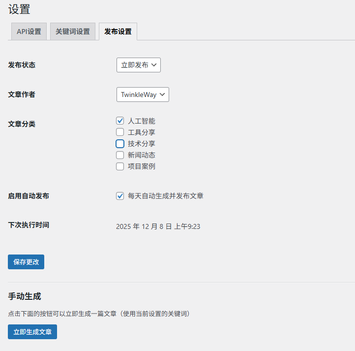This screenshot has width=355, height=351.
Task: Click the 设置 page heading
Action: [x=19, y=9]
